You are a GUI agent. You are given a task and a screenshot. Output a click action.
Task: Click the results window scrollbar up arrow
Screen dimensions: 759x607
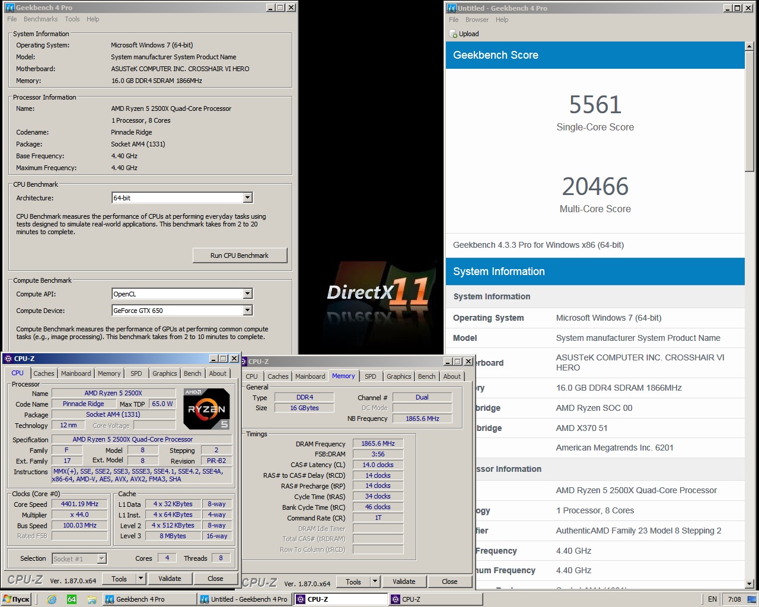pyautogui.click(x=750, y=46)
